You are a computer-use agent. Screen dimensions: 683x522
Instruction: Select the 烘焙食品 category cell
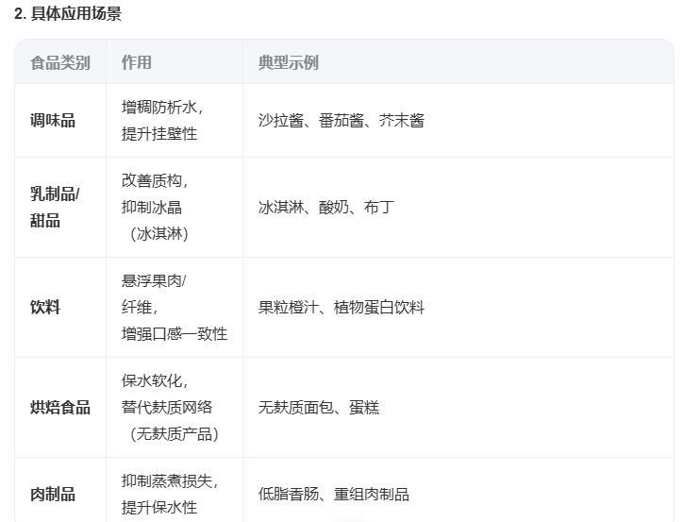point(60,408)
